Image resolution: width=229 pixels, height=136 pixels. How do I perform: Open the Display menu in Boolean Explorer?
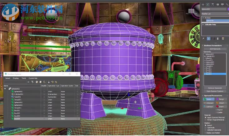[x=16, y=78]
